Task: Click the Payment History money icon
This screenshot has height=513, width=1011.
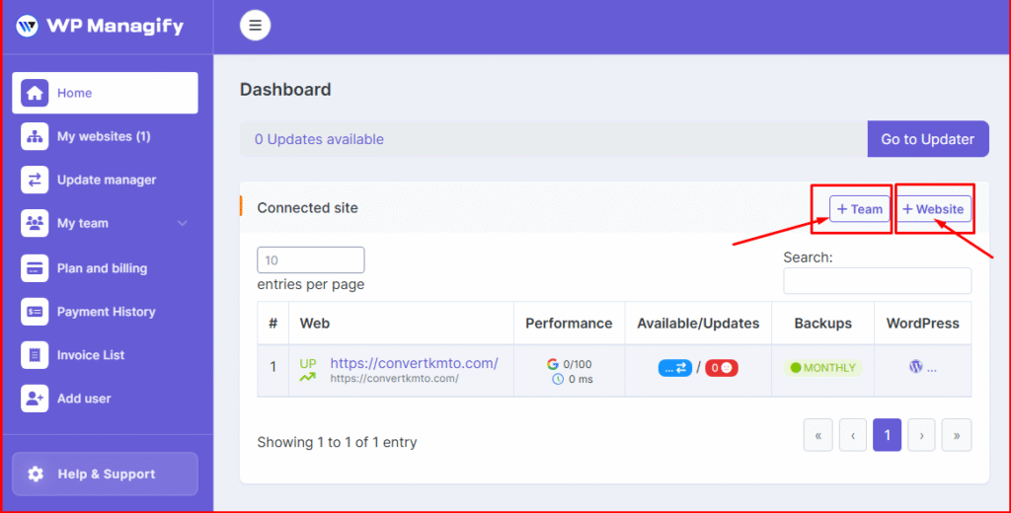Action: click(35, 312)
